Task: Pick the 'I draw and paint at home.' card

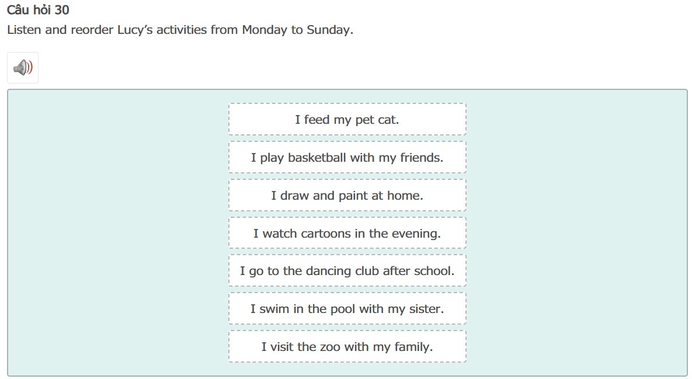Action: tap(347, 196)
